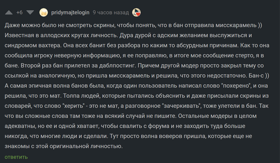Image resolution: width=280 pixels, height=163 pixels.
Task: Click pridymajtelogin's round avatar picture
Action: (x=45, y=13)
